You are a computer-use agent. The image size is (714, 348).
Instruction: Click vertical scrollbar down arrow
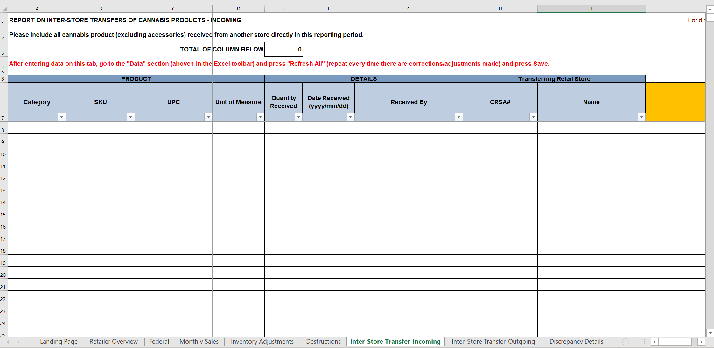pyautogui.click(x=710, y=333)
